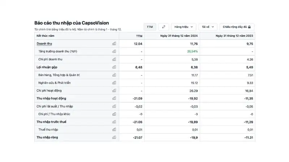Open chart icon for Chi phí hoạt động row
Image resolution: width=289 pixels, height=162 pixels.
click(114, 91)
